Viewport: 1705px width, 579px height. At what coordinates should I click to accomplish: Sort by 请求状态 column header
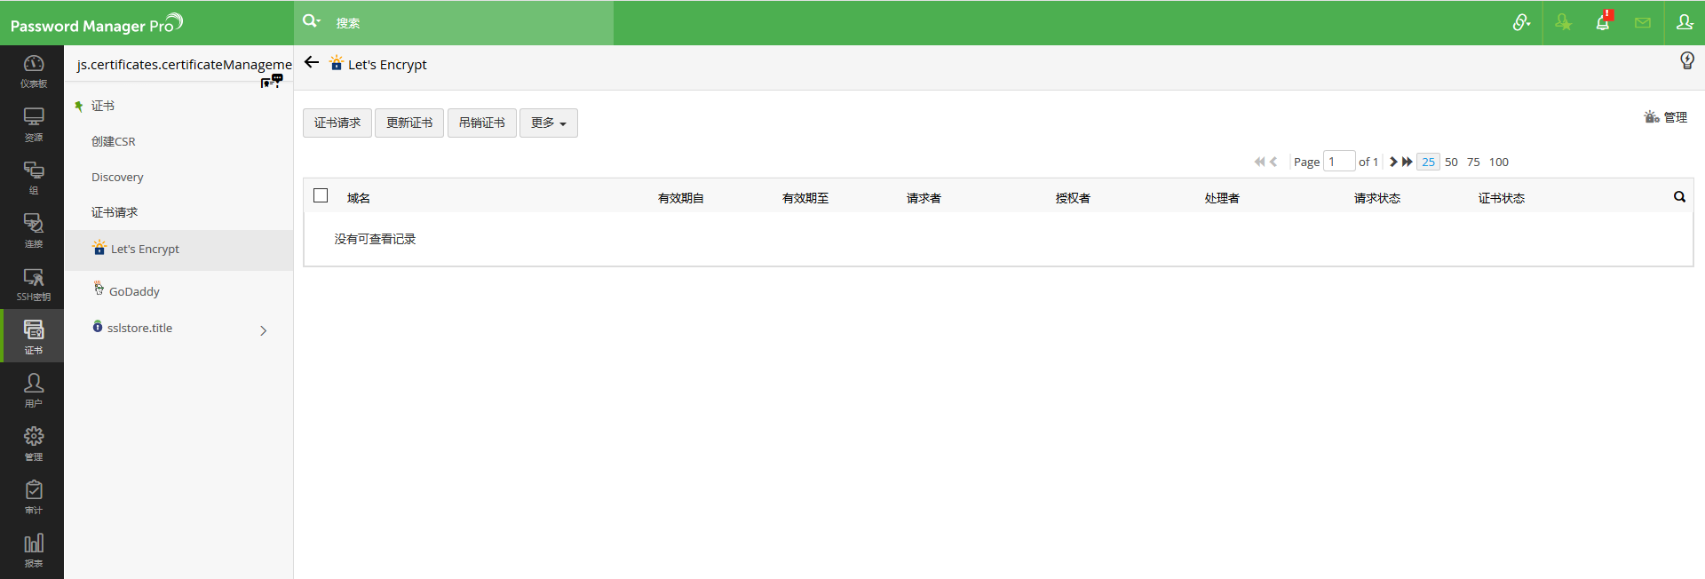click(x=1377, y=198)
